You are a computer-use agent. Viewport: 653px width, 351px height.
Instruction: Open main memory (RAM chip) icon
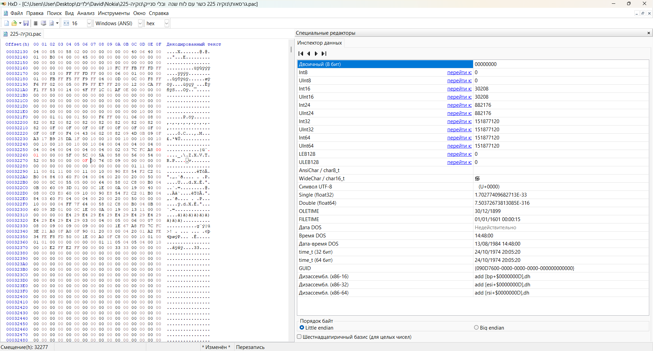(36, 23)
